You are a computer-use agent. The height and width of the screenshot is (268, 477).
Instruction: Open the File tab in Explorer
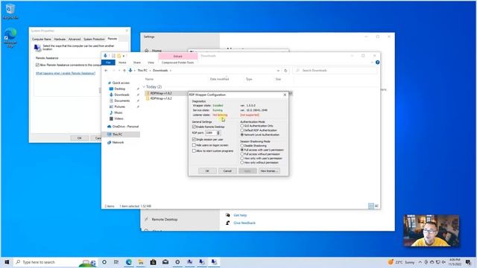[108, 63]
